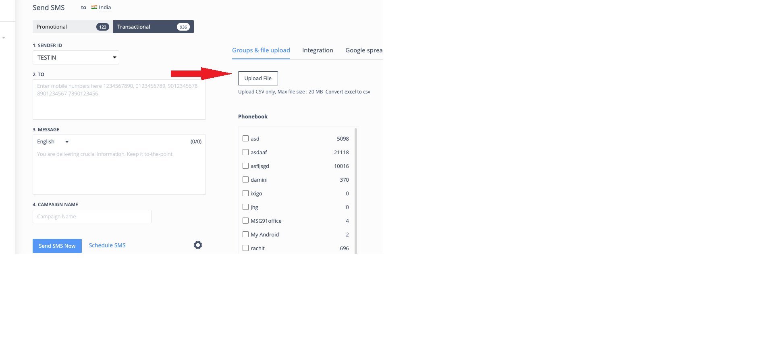Click the Phonebook list scrollbar

(x=356, y=190)
